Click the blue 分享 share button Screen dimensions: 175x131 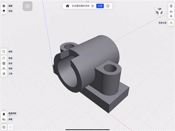100,6
